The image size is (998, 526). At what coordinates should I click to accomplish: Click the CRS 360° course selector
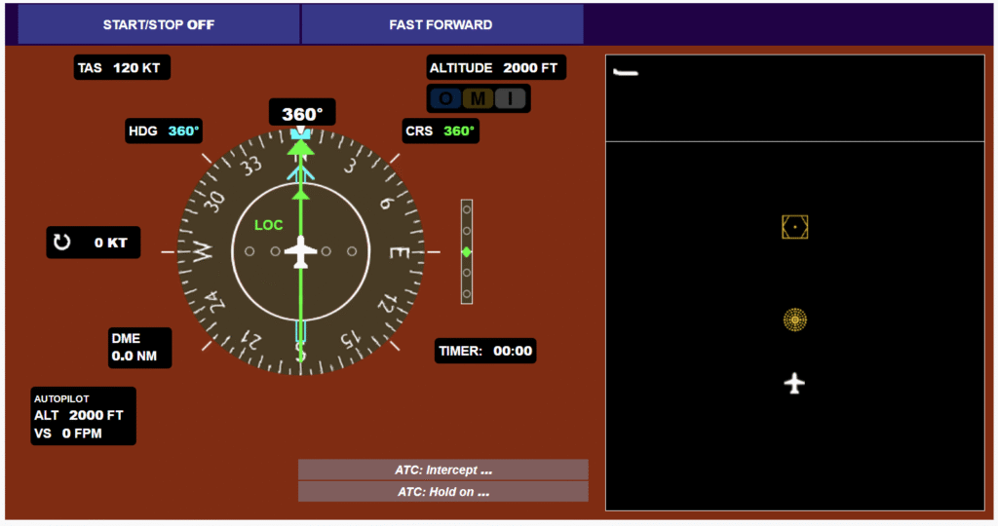point(441,131)
